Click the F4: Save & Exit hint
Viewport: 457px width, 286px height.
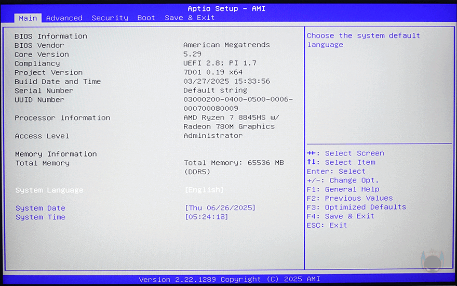tap(341, 216)
